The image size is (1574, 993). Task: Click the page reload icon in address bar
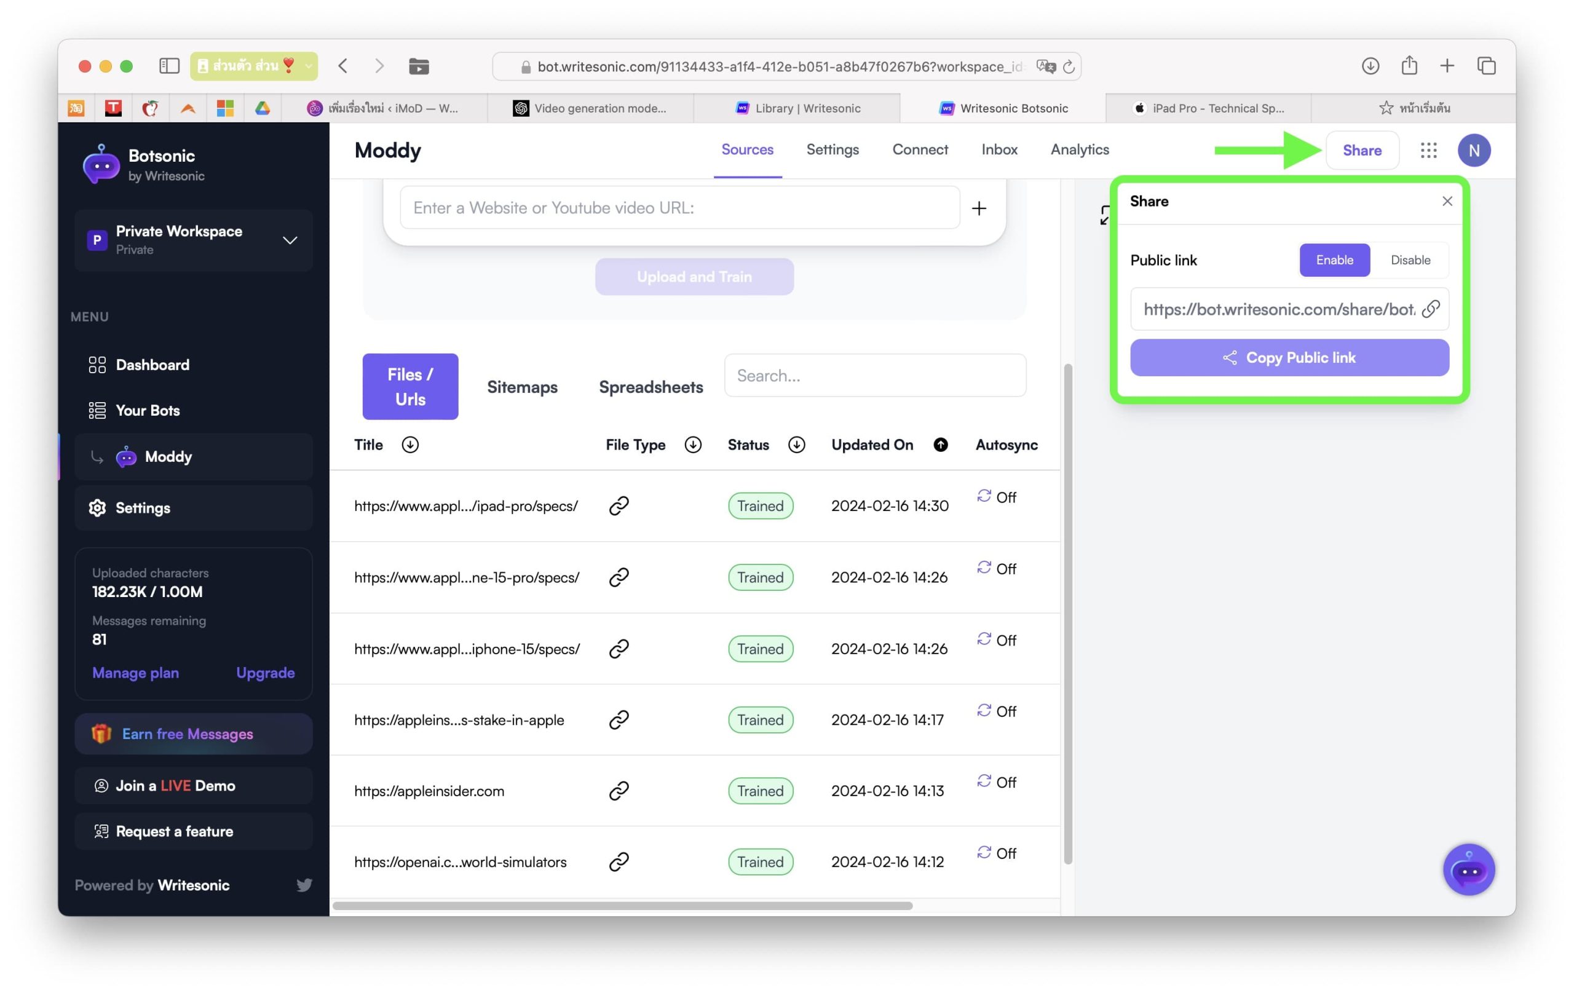[1069, 66]
